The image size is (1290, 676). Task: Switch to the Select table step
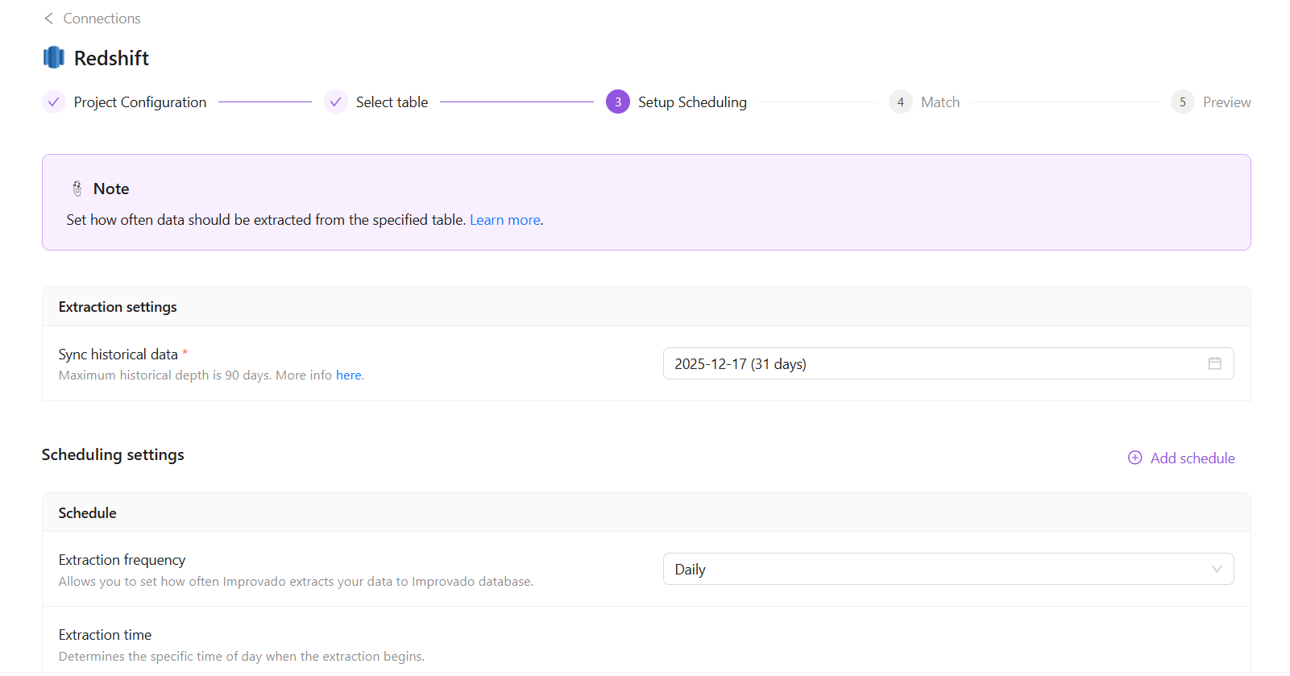(392, 102)
